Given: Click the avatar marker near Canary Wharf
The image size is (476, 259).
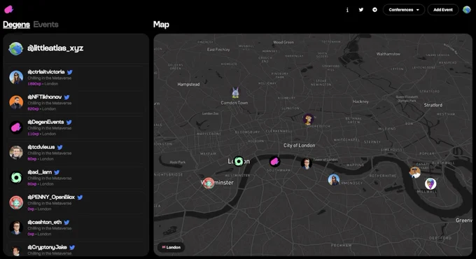Looking at the screenshot, I should (x=415, y=172).
